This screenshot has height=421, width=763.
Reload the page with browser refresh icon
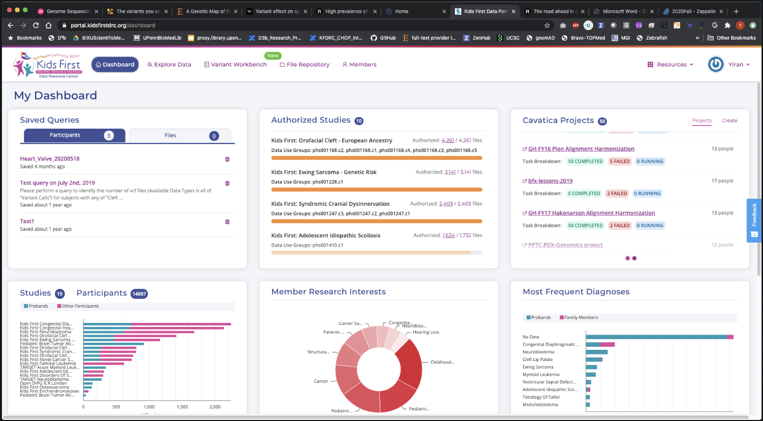(36, 25)
